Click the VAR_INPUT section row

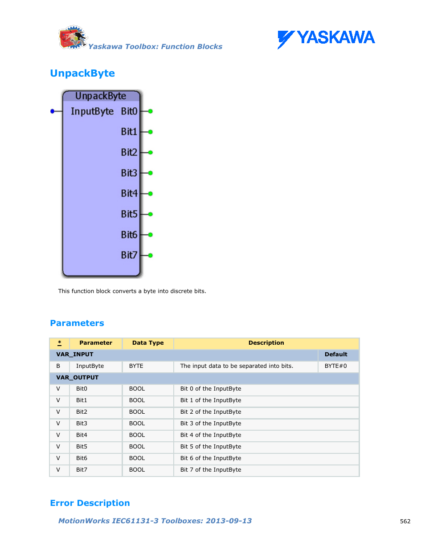point(184,354)
